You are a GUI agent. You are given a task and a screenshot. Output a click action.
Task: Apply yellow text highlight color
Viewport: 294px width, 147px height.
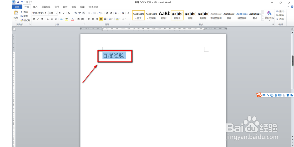tap(67, 19)
